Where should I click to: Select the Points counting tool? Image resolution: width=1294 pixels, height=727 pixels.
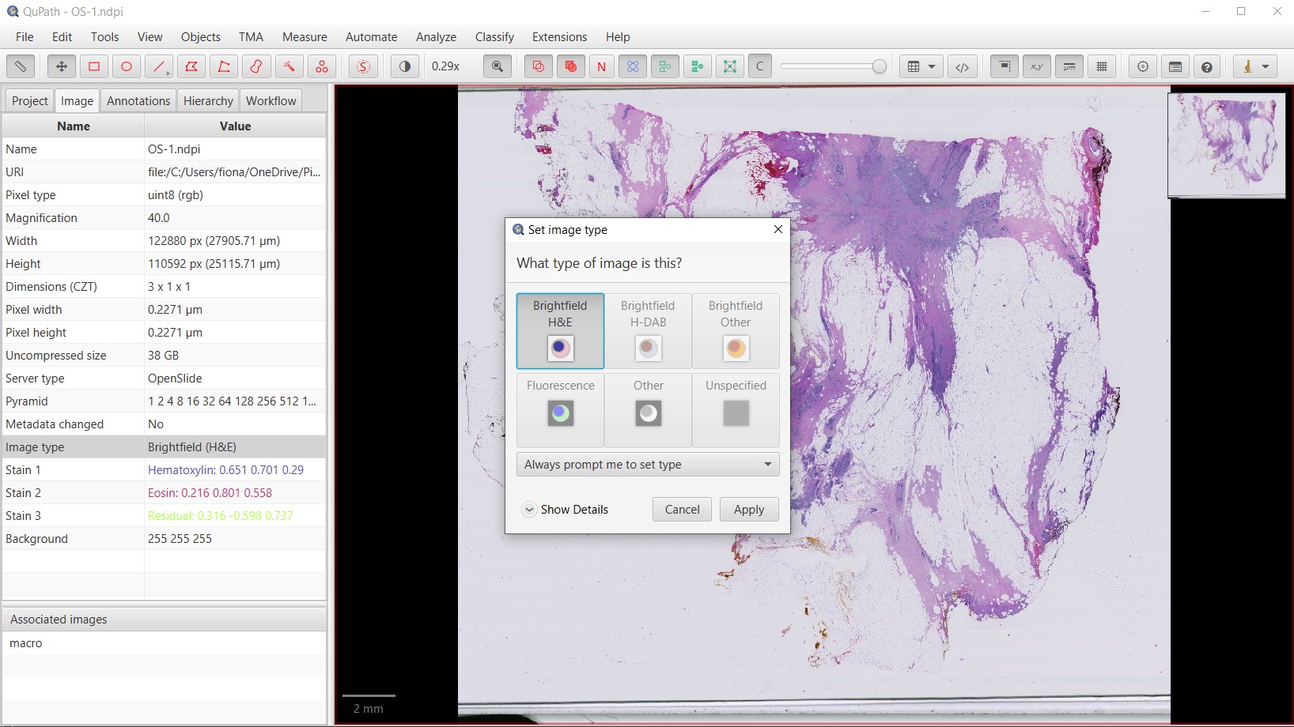click(x=322, y=66)
